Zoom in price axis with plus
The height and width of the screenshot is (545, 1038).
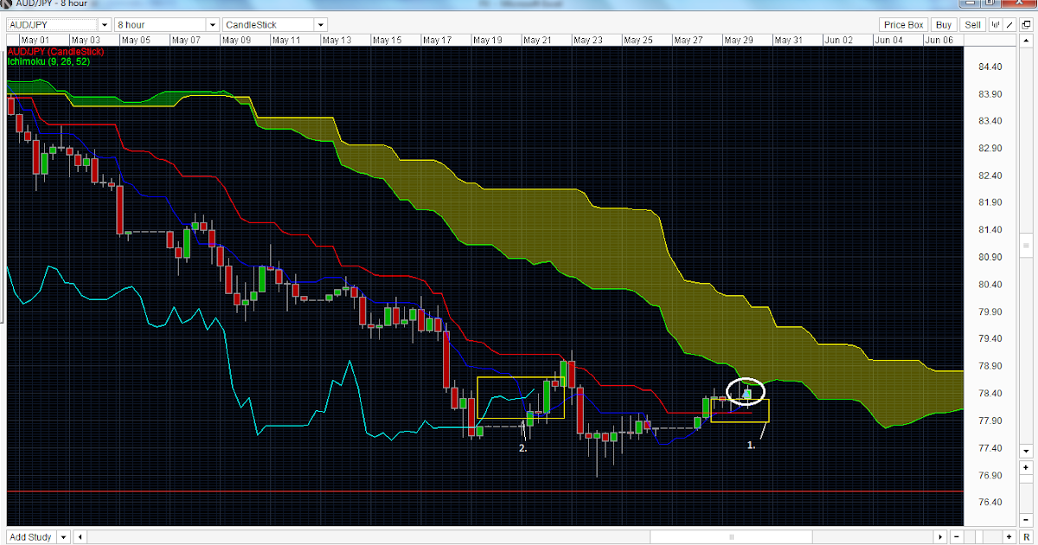pos(1026,468)
